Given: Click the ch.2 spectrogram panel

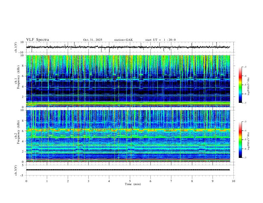Looking at the screenshot, I should [128, 136].
